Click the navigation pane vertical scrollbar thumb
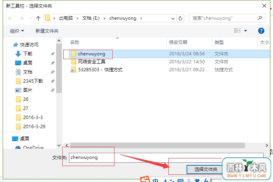This screenshot has height=182, width=273. point(59,68)
